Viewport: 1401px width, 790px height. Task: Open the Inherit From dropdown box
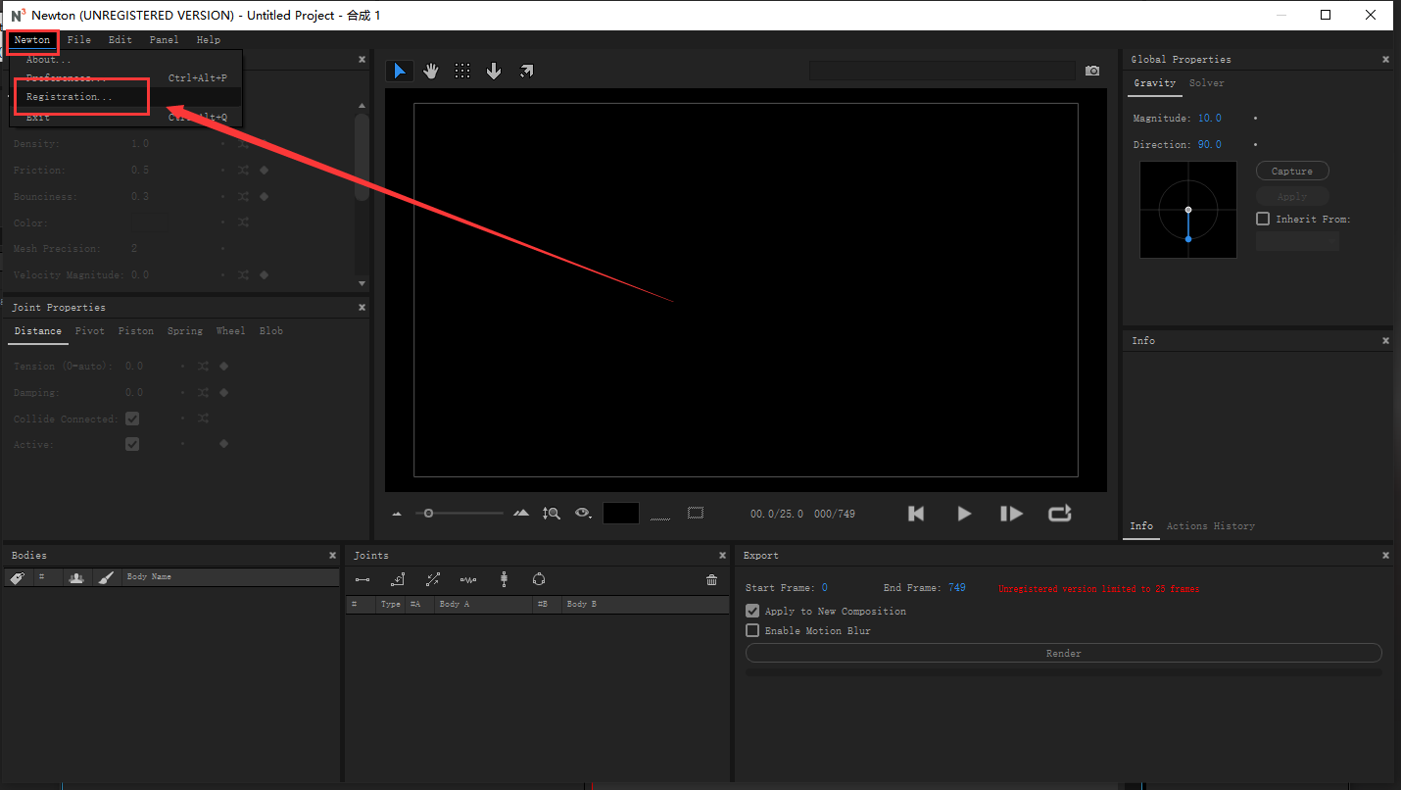coord(1296,241)
